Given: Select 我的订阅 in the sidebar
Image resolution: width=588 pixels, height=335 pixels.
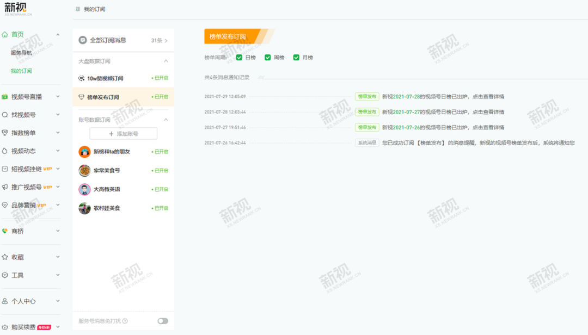Looking at the screenshot, I should [x=22, y=70].
